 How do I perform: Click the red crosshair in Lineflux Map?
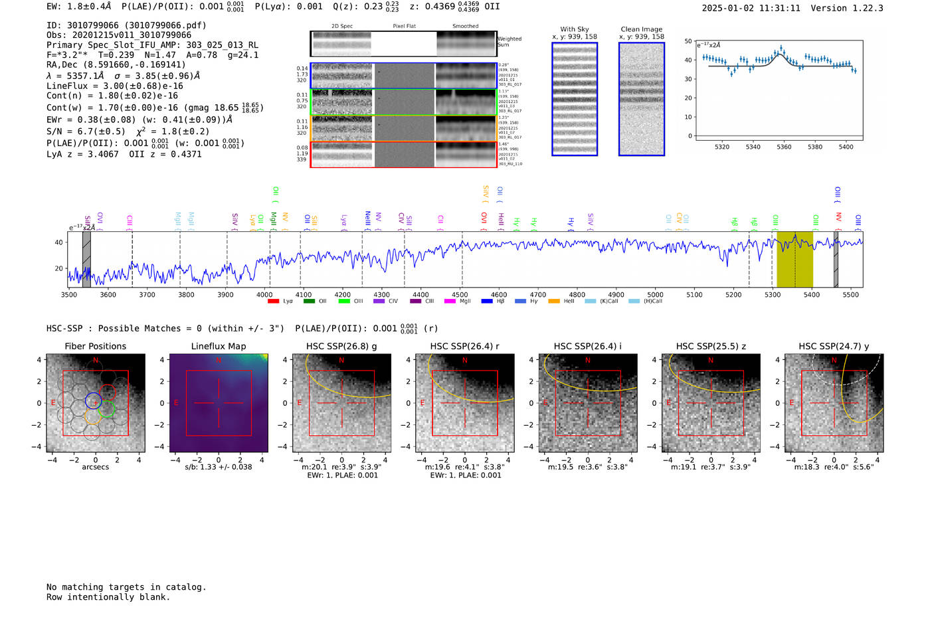pyautogui.click(x=219, y=403)
